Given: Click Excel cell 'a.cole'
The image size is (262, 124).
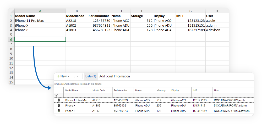Looking at the screenshot, I should pyautogui.click(x=217, y=21).
